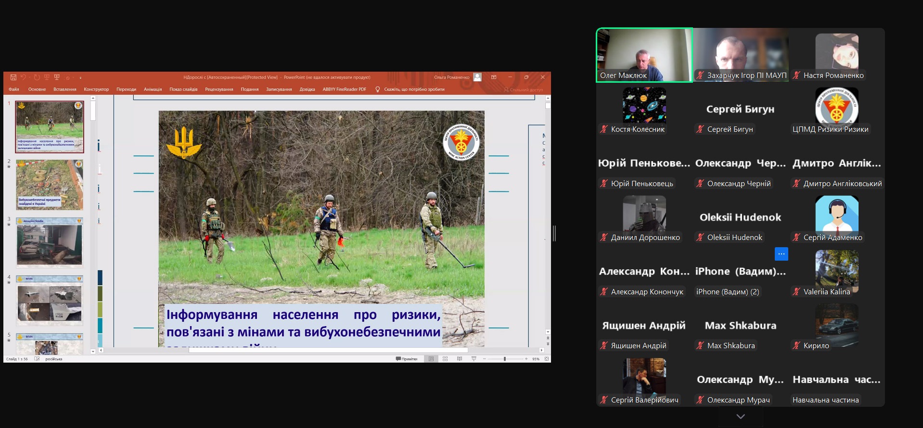Open the Показ слайдів tab
This screenshot has height=428, width=923.
pos(183,89)
